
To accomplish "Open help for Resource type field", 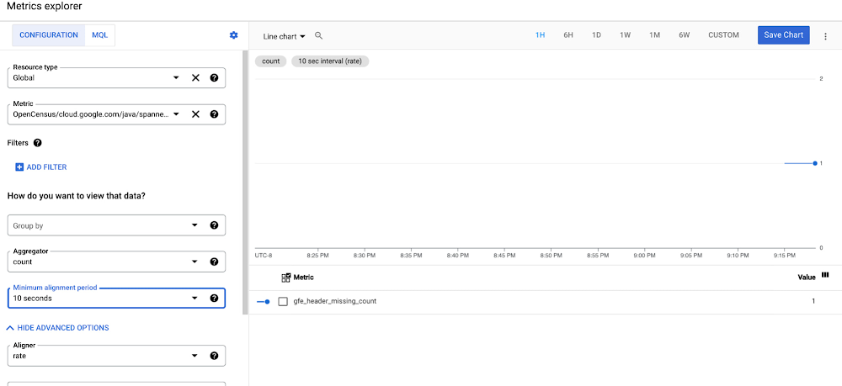I will point(214,77).
